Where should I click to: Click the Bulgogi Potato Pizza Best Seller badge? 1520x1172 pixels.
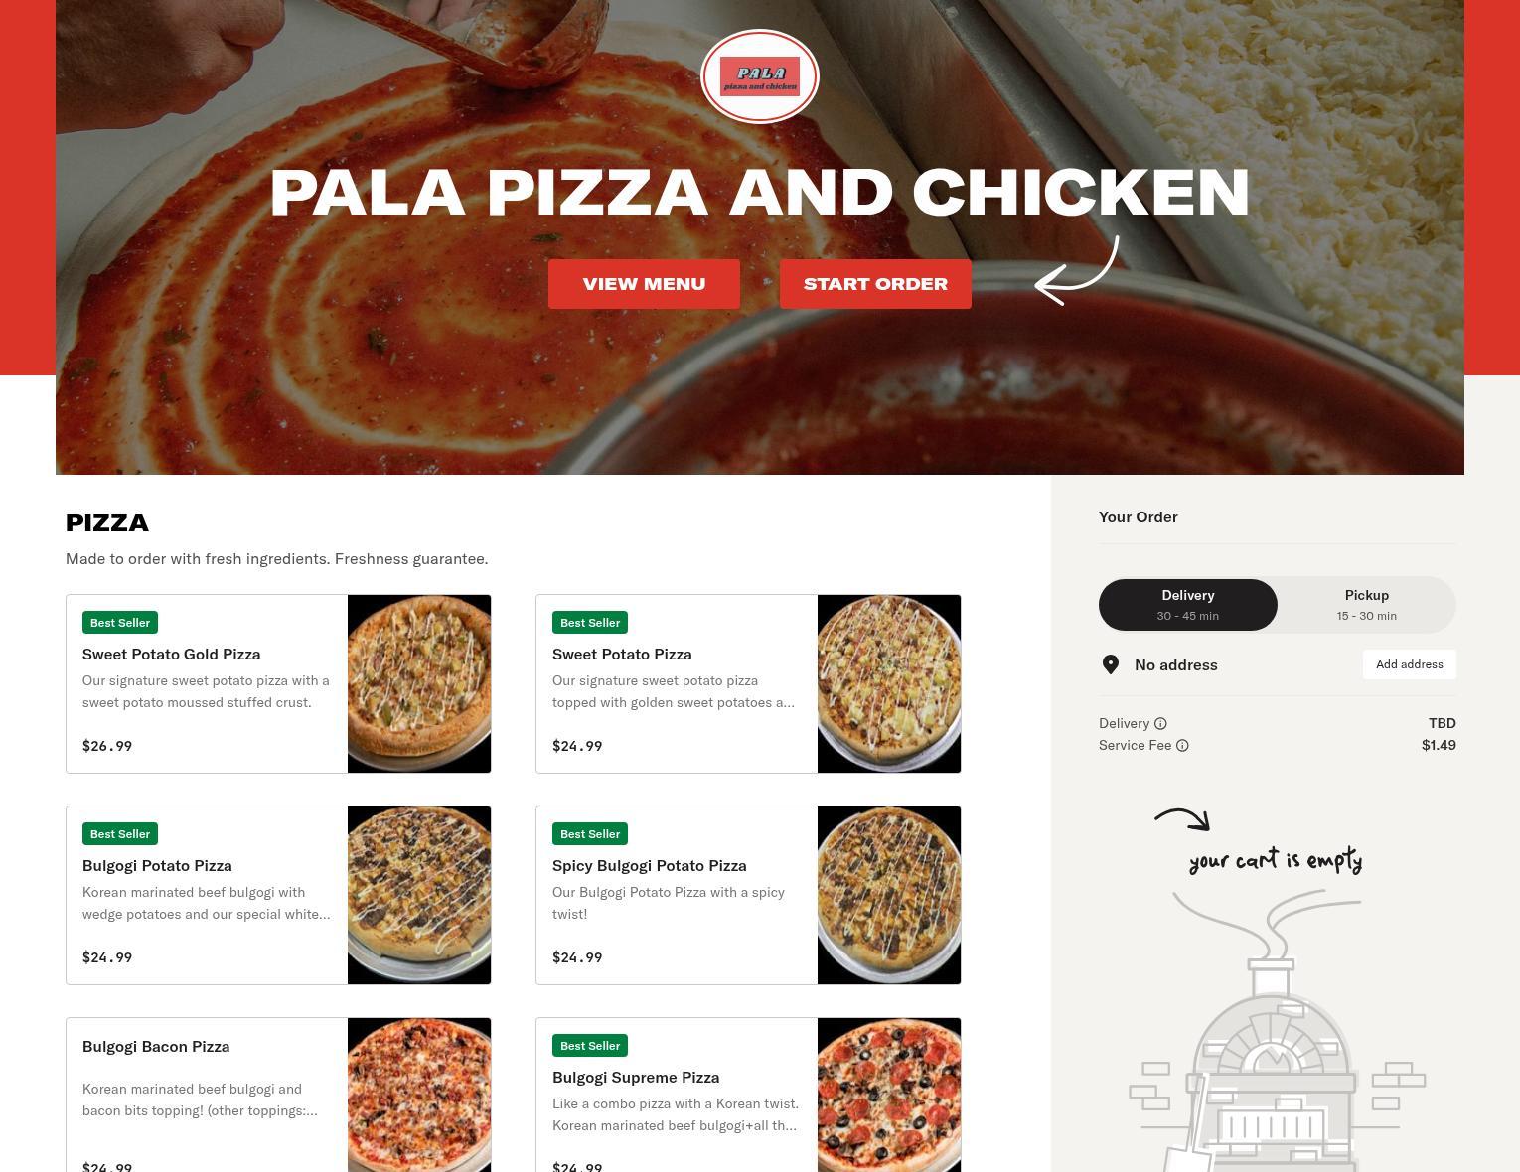[120, 833]
